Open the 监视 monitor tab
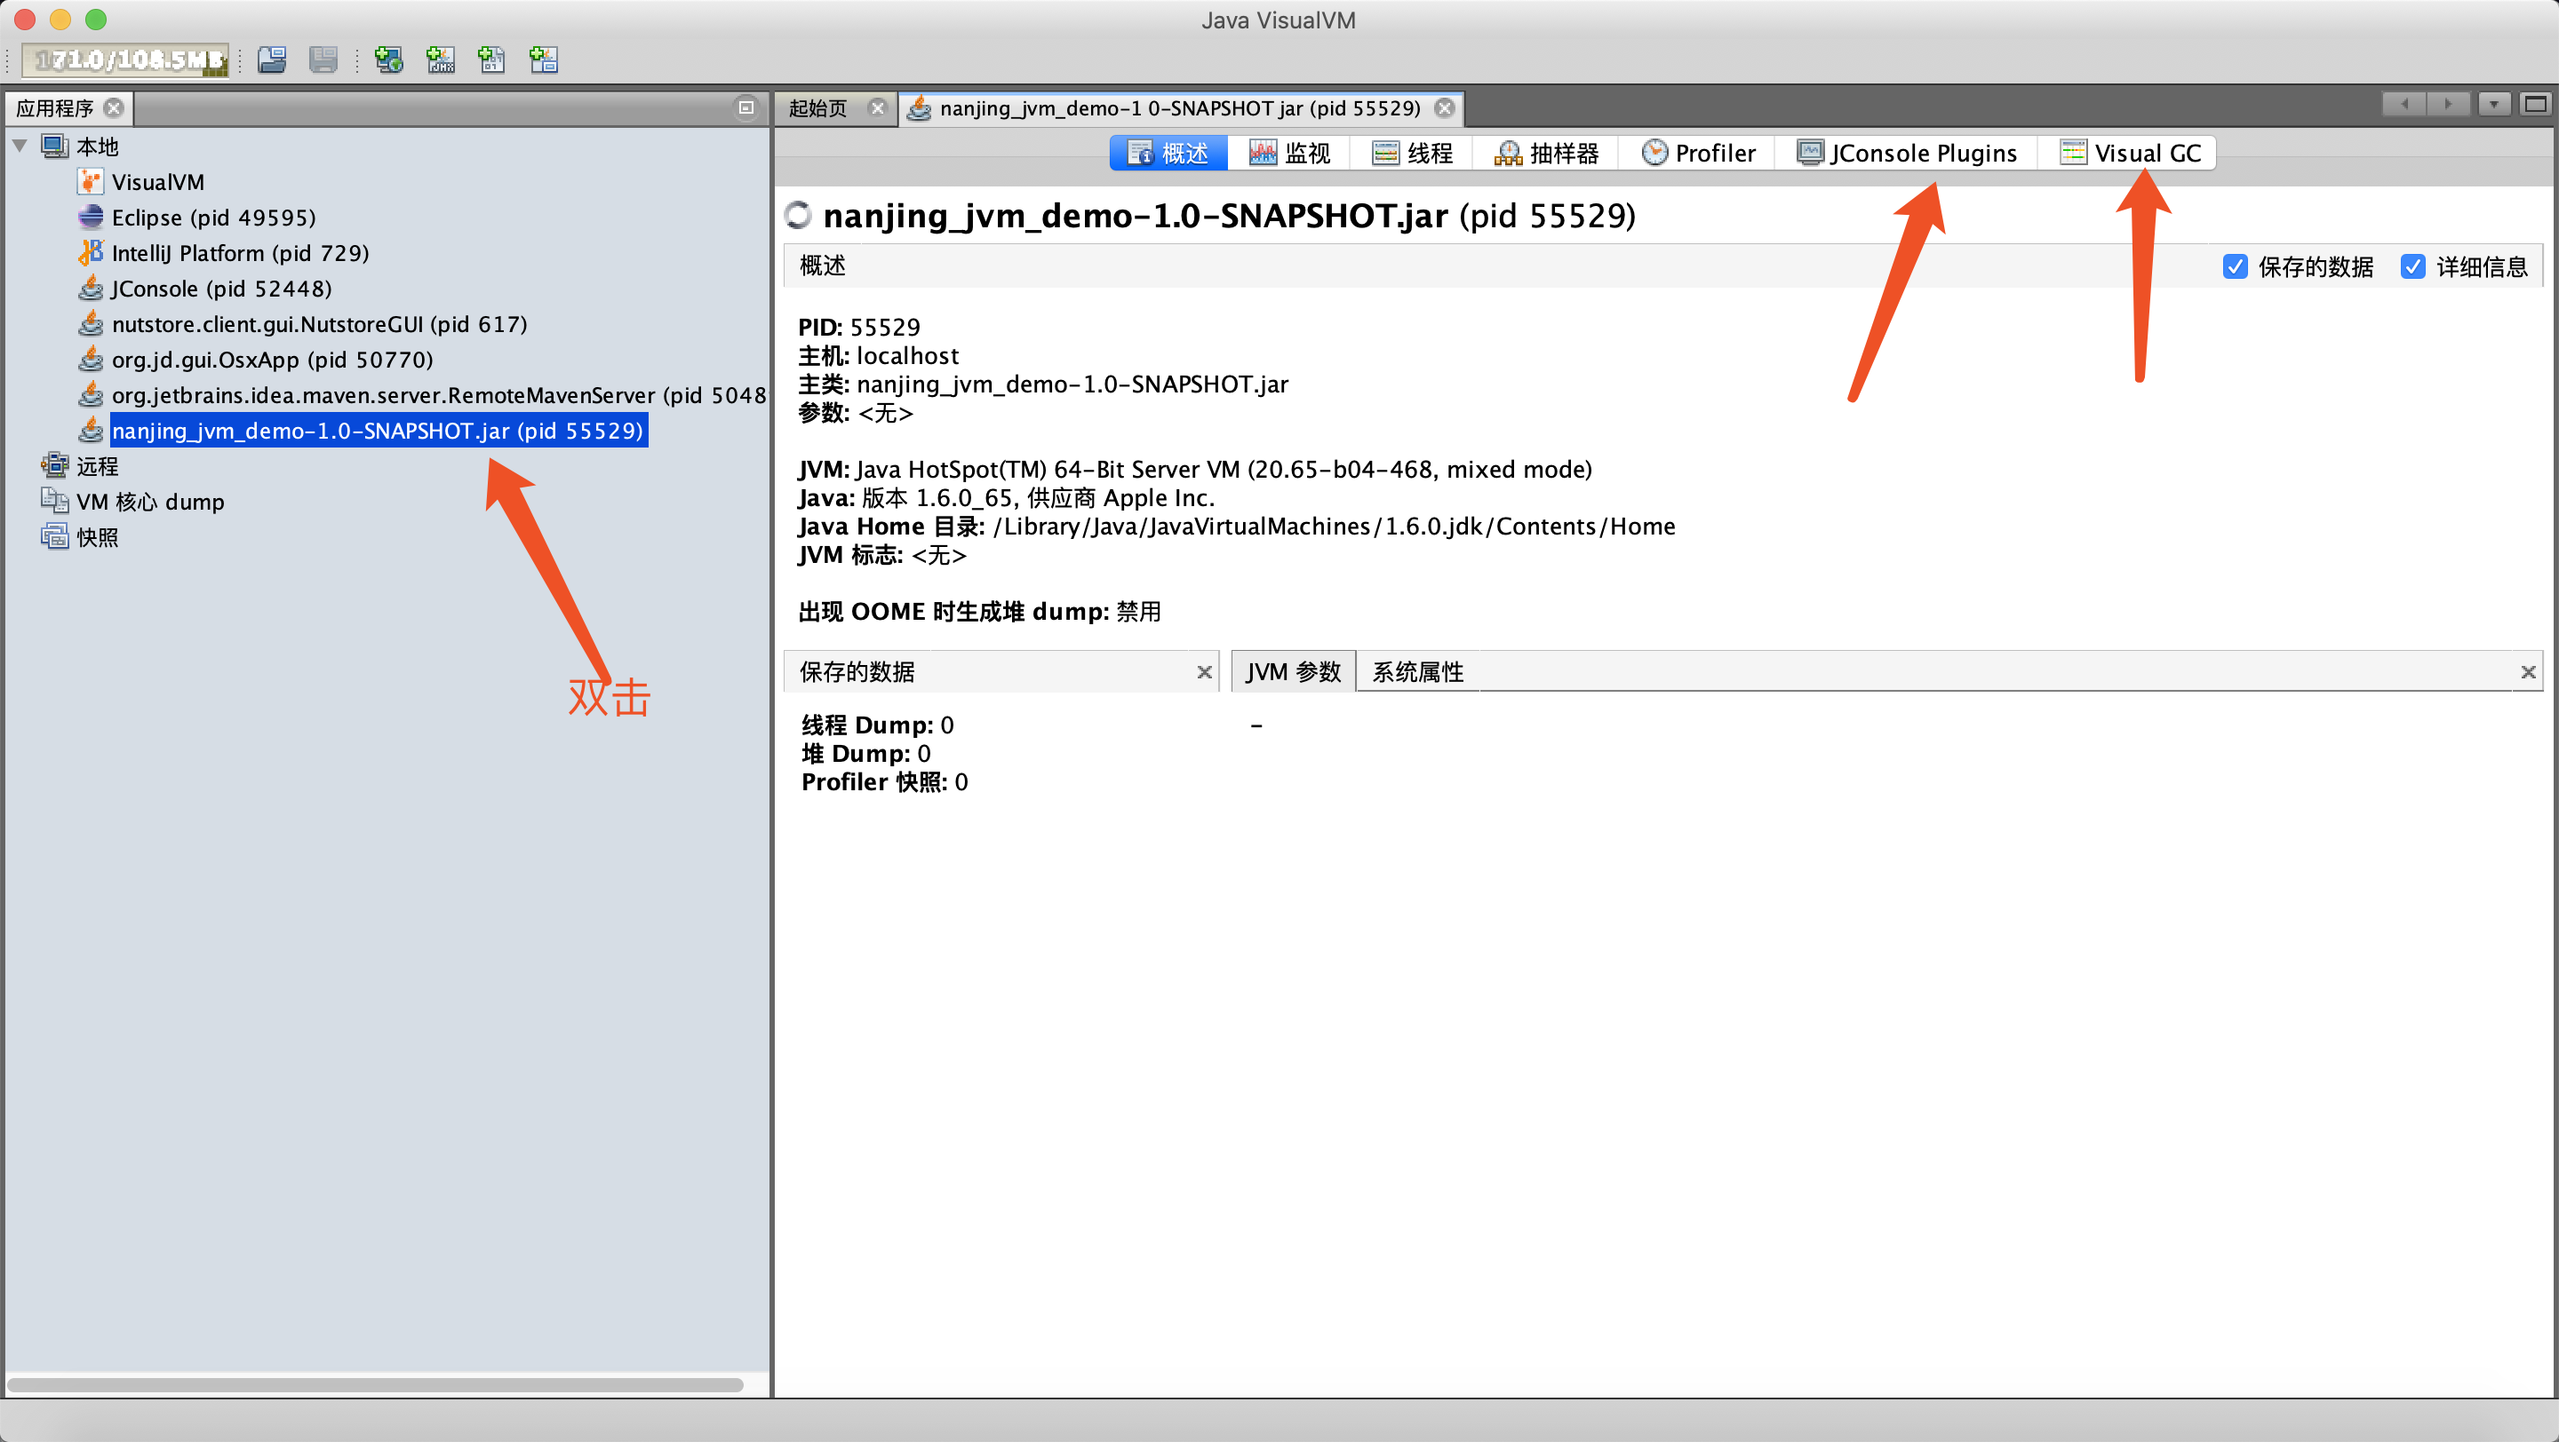The width and height of the screenshot is (2559, 1442). click(x=1289, y=153)
